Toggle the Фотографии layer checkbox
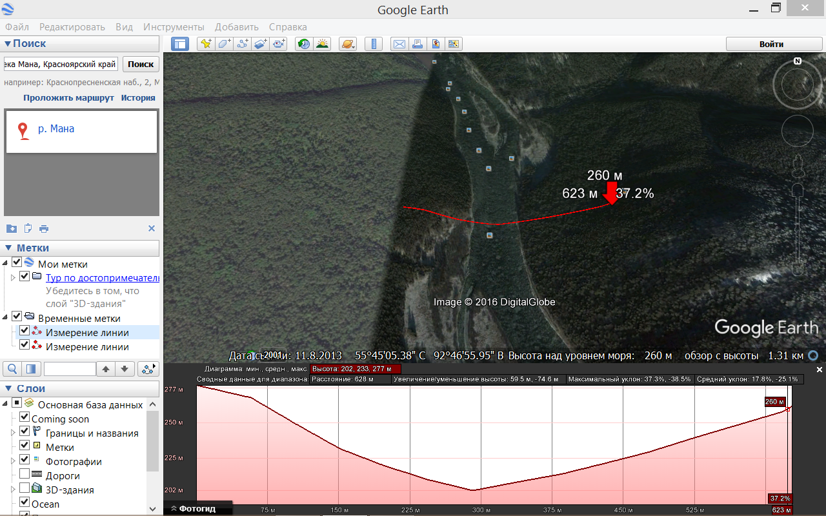The height and width of the screenshot is (516, 826). click(x=25, y=460)
